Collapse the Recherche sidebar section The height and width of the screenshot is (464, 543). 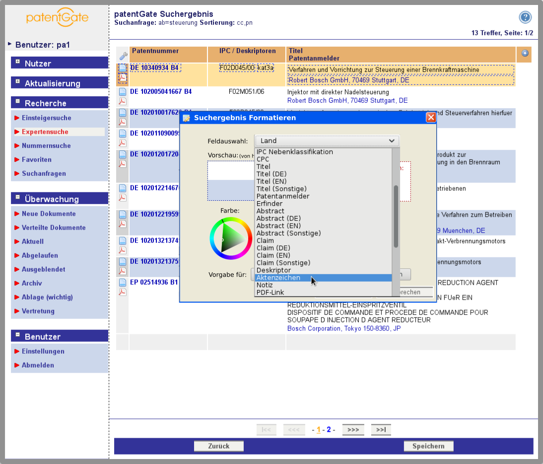(18, 101)
